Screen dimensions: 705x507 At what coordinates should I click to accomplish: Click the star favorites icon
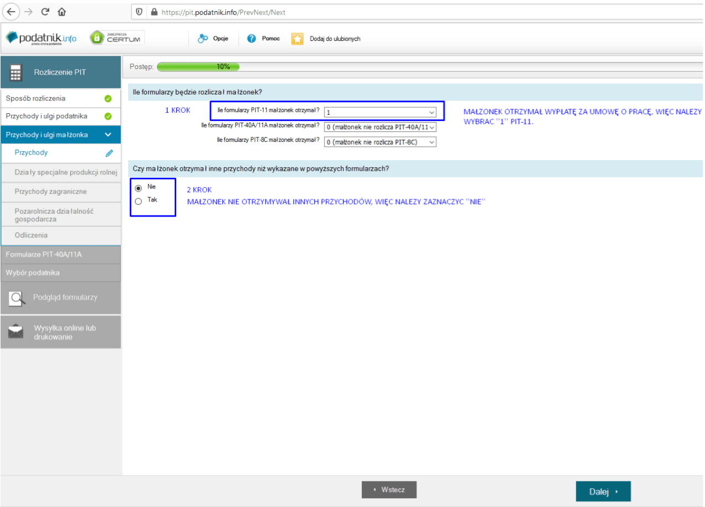point(297,39)
